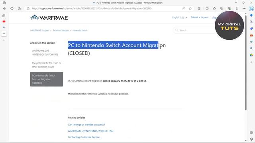255x143 pixels.
Task: View site information lock icon
Action: 28,8
